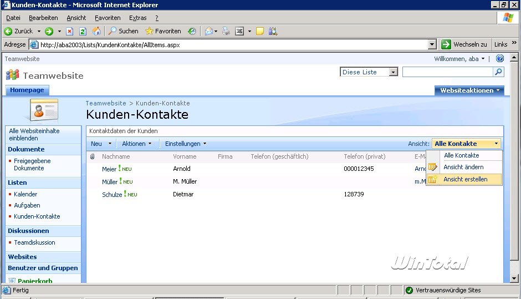521x299 pixels.
Task: Open the Aktionen toolbar dropdown
Action: [137, 144]
